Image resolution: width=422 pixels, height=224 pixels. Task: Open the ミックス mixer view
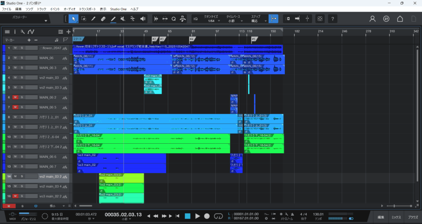coord(396,217)
